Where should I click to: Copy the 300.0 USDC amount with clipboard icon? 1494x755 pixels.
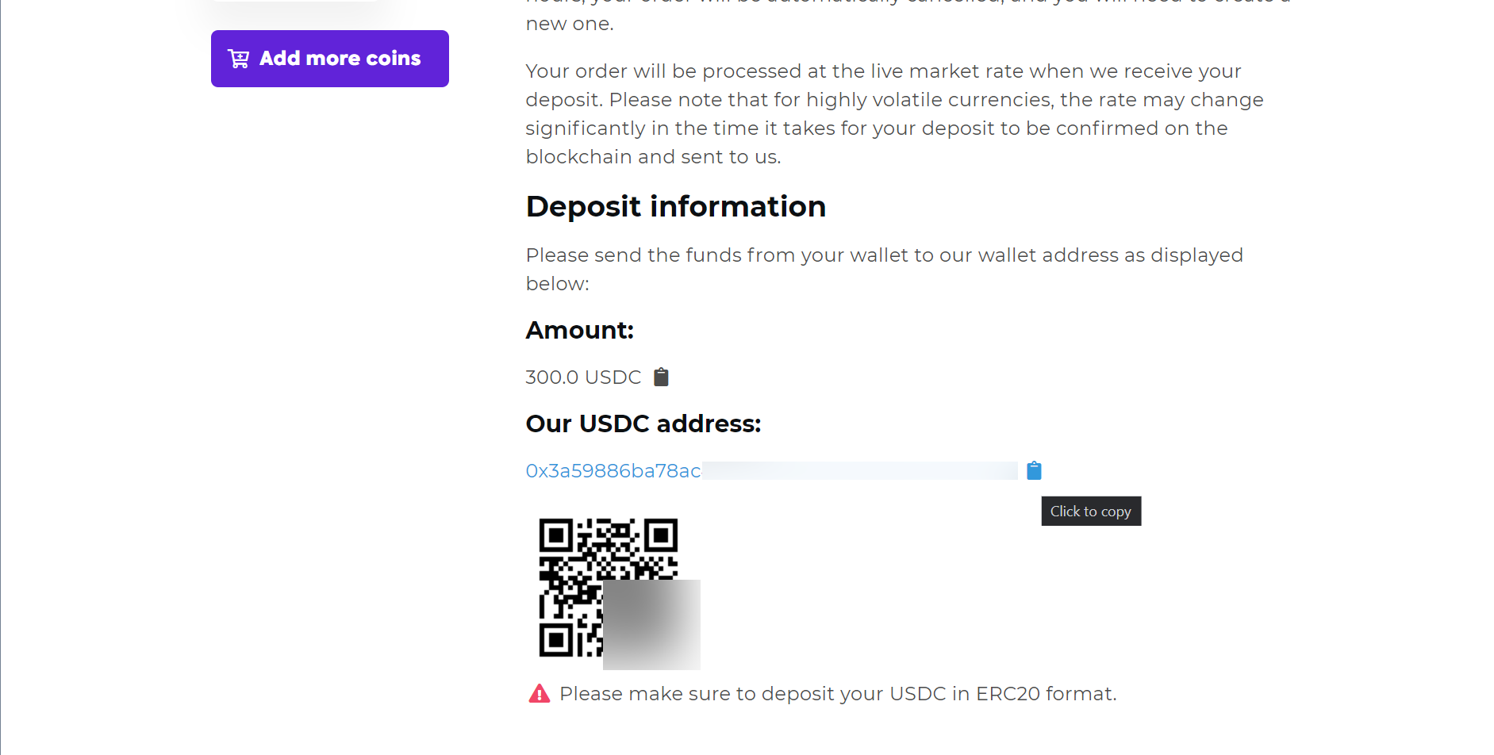tap(661, 376)
